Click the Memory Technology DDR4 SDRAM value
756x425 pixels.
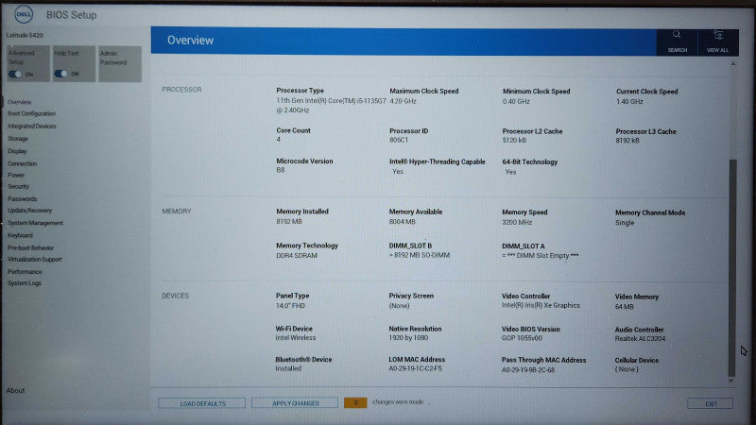click(x=297, y=255)
